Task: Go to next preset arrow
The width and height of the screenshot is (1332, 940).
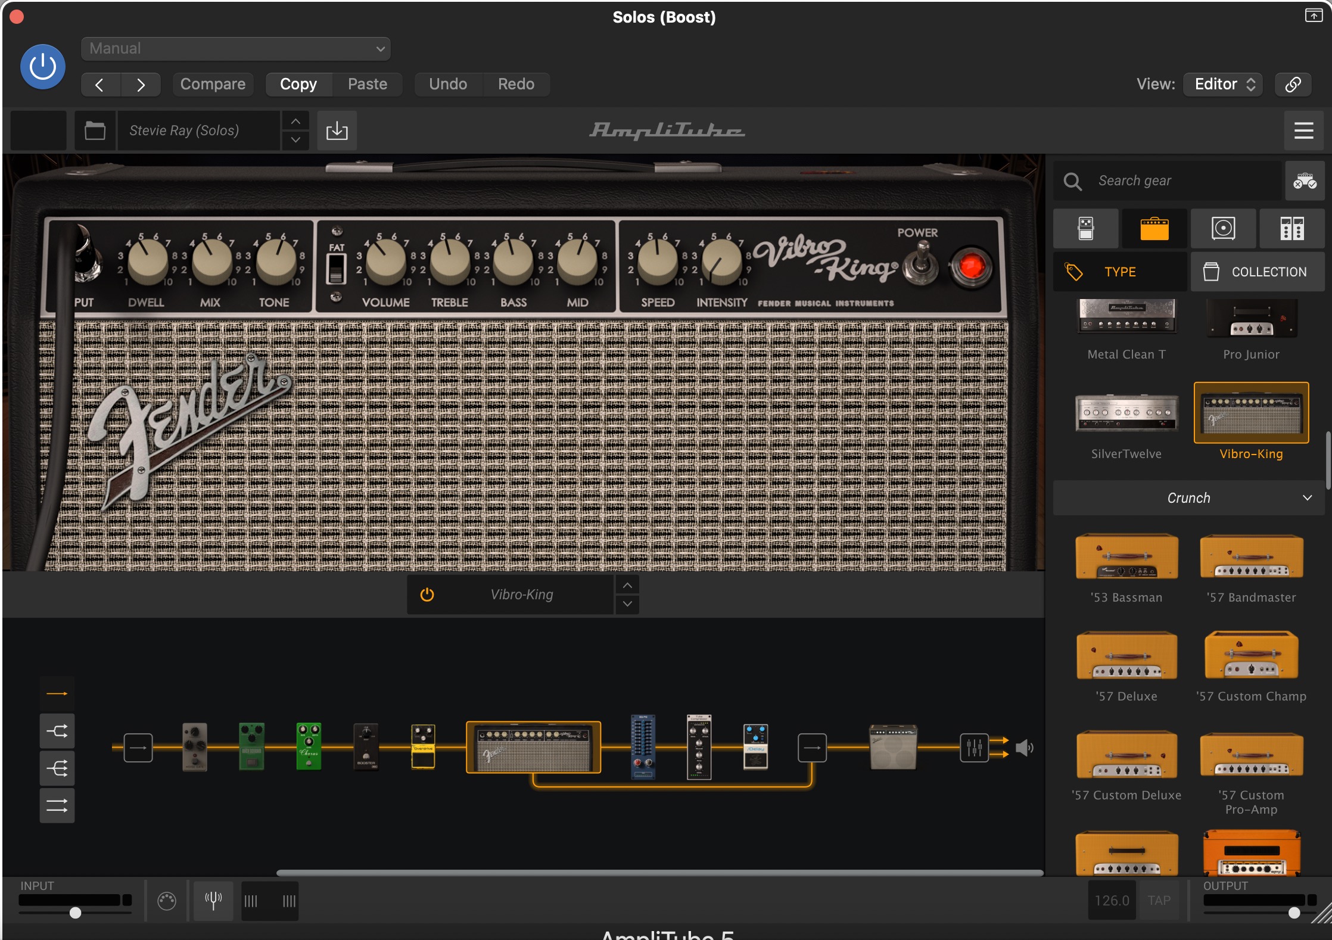Action: tap(141, 85)
